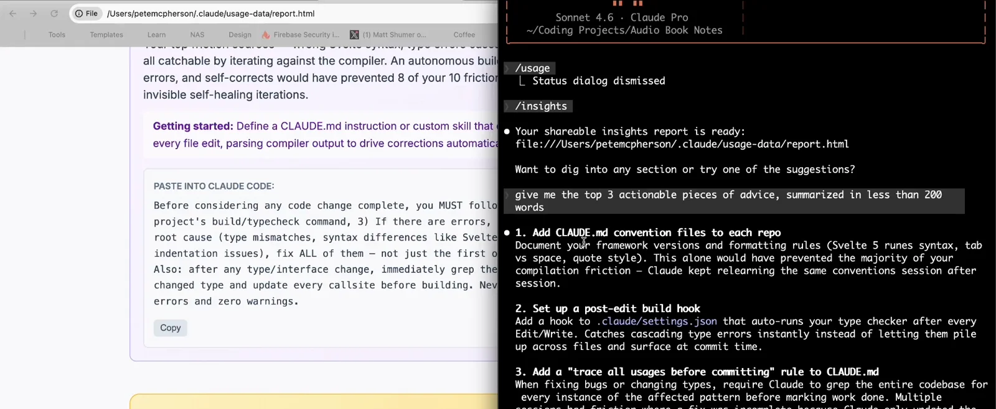
Task: Open the Learn bookmark folder
Action: tap(156, 35)
